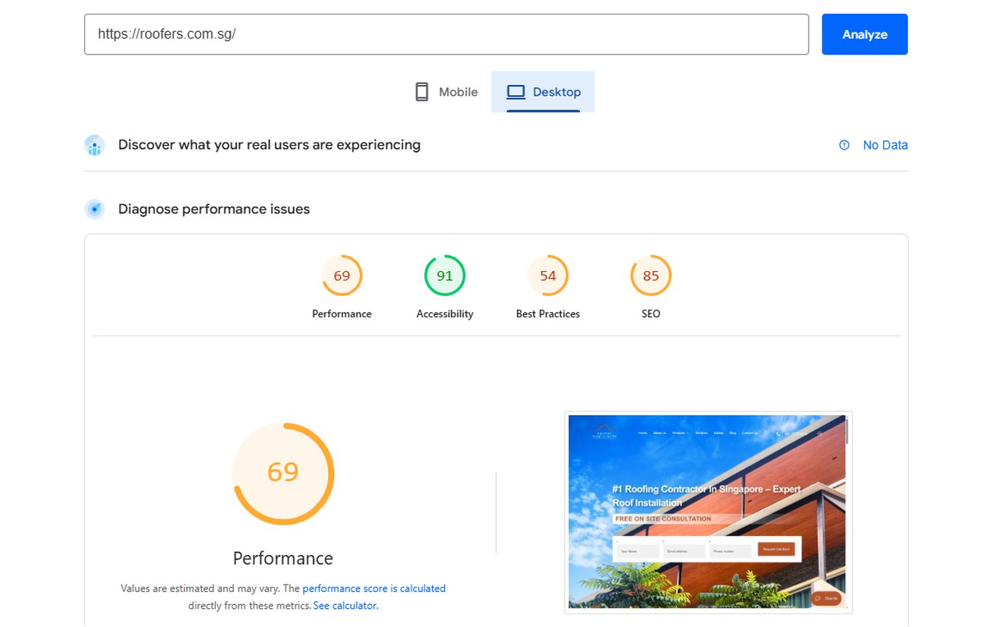The height and width of the screenshot is (627, 987).
Task: Click the chat bubble in site preview
Action: [827, 598]
